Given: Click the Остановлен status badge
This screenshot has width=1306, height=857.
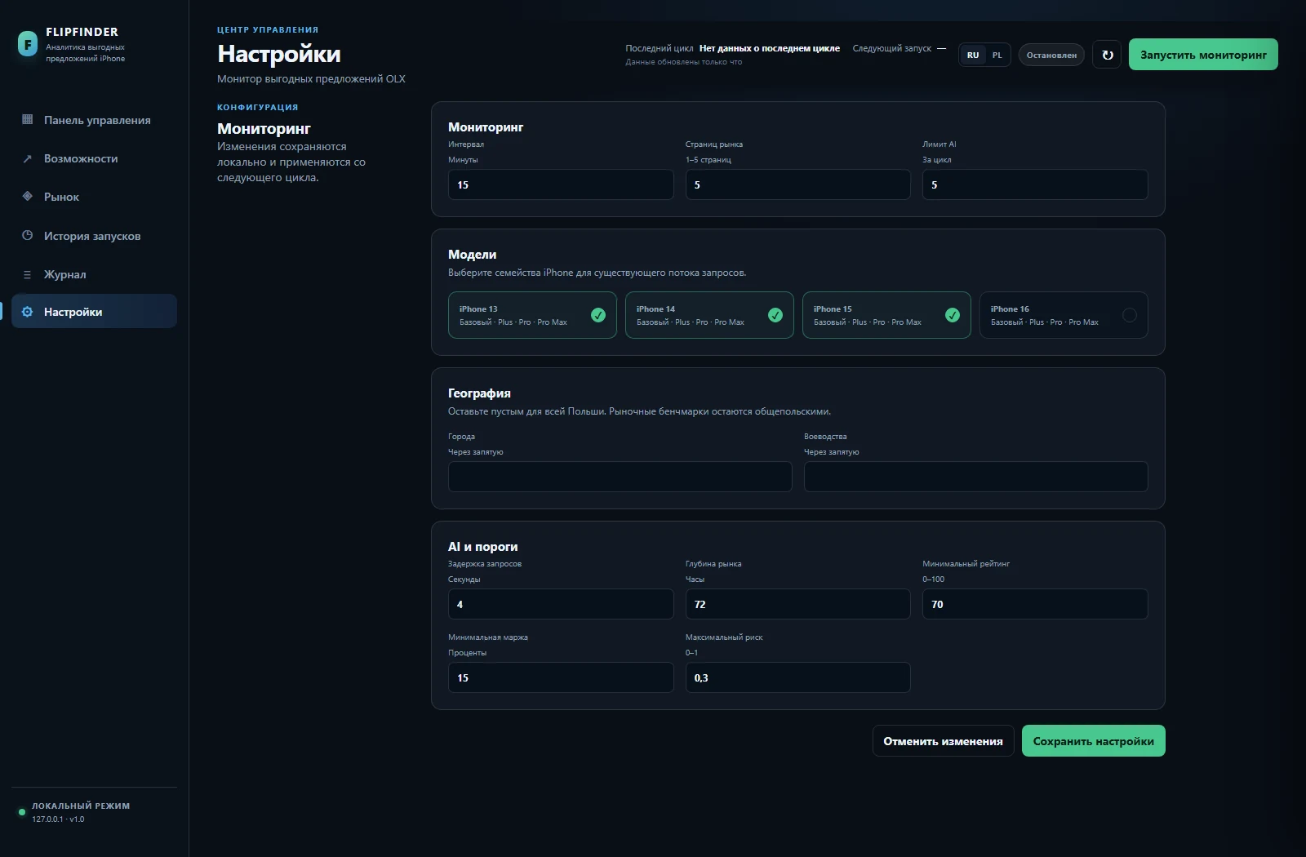Looking at the screenshot, I should coord(1051,55).
